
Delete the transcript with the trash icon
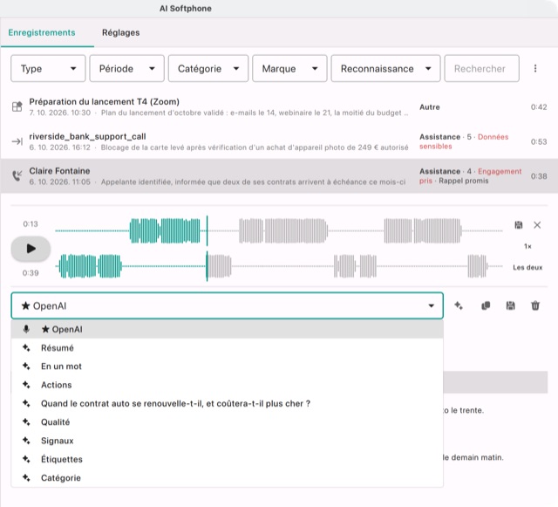pyautogui.click(x=535, y=305)
